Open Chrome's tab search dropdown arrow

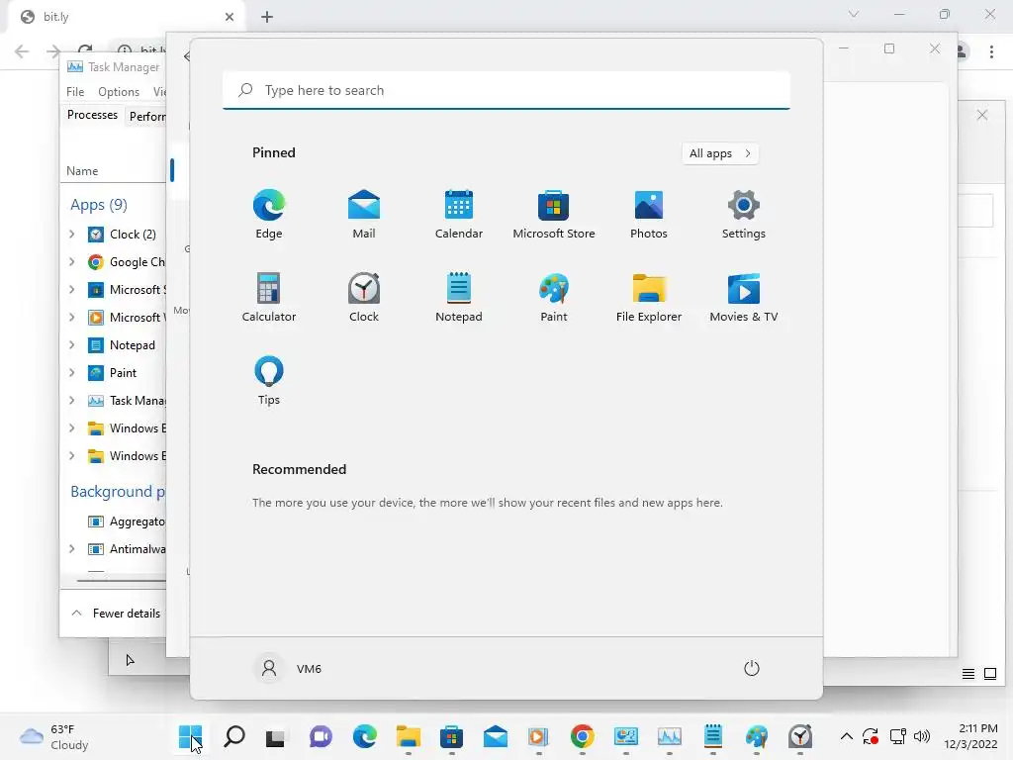point(854,14)
